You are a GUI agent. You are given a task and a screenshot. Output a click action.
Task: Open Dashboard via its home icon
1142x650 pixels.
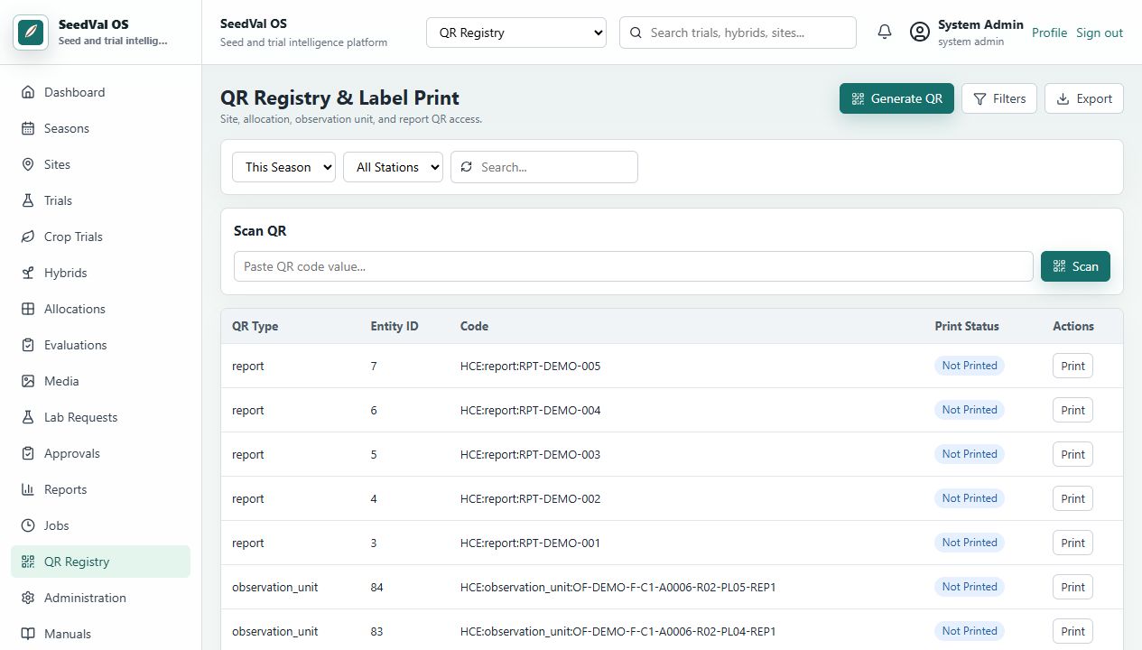click(28, 92)
